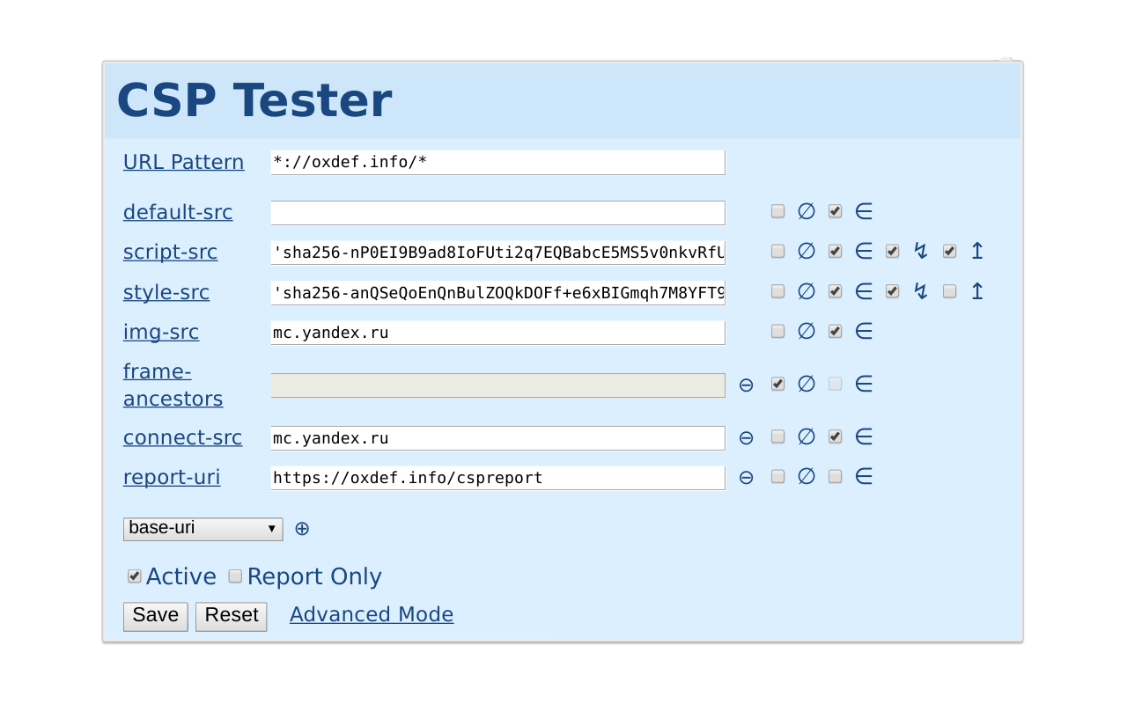Focus the report-uri cspreport input field
This screenshot has height=704, width=1127.
click(498, 478)
